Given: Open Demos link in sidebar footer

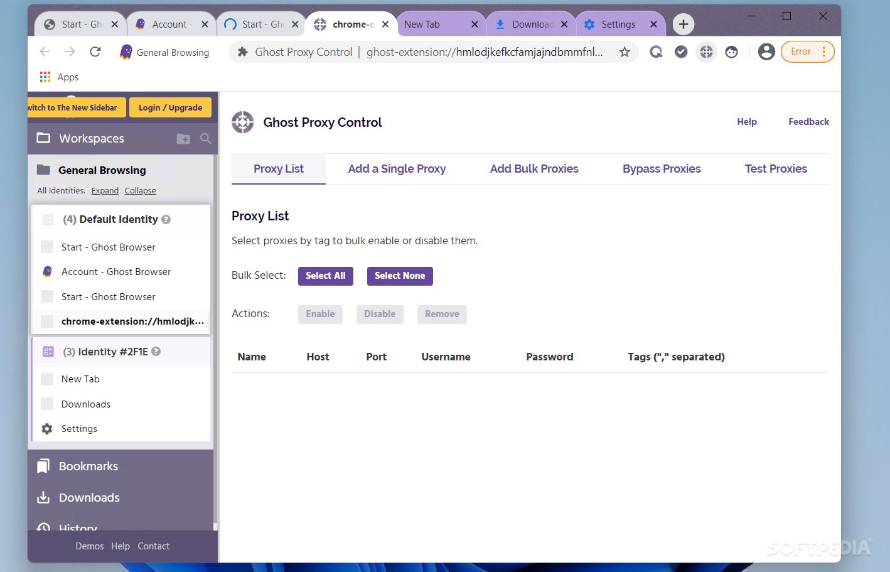Looking at the screenshot, I should coord(90,546).
